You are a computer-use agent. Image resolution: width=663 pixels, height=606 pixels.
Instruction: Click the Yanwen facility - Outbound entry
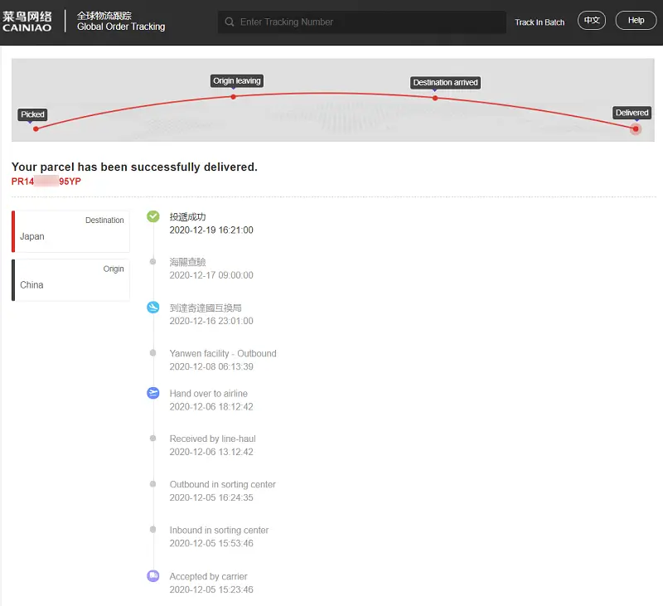coord(223,353)
